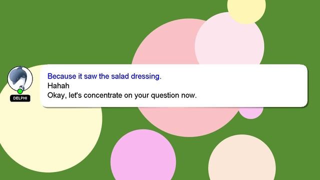Screen dimensions: 320x180
Task: Click the word "dressing" in the blue line
Action: point(146,76)
